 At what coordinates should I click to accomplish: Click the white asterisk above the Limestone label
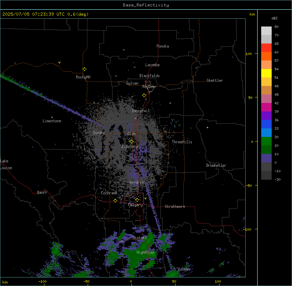pos(52,118)
